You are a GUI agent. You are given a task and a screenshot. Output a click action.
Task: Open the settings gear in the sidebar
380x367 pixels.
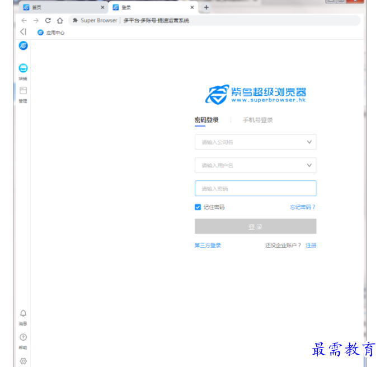pos(24,361)
